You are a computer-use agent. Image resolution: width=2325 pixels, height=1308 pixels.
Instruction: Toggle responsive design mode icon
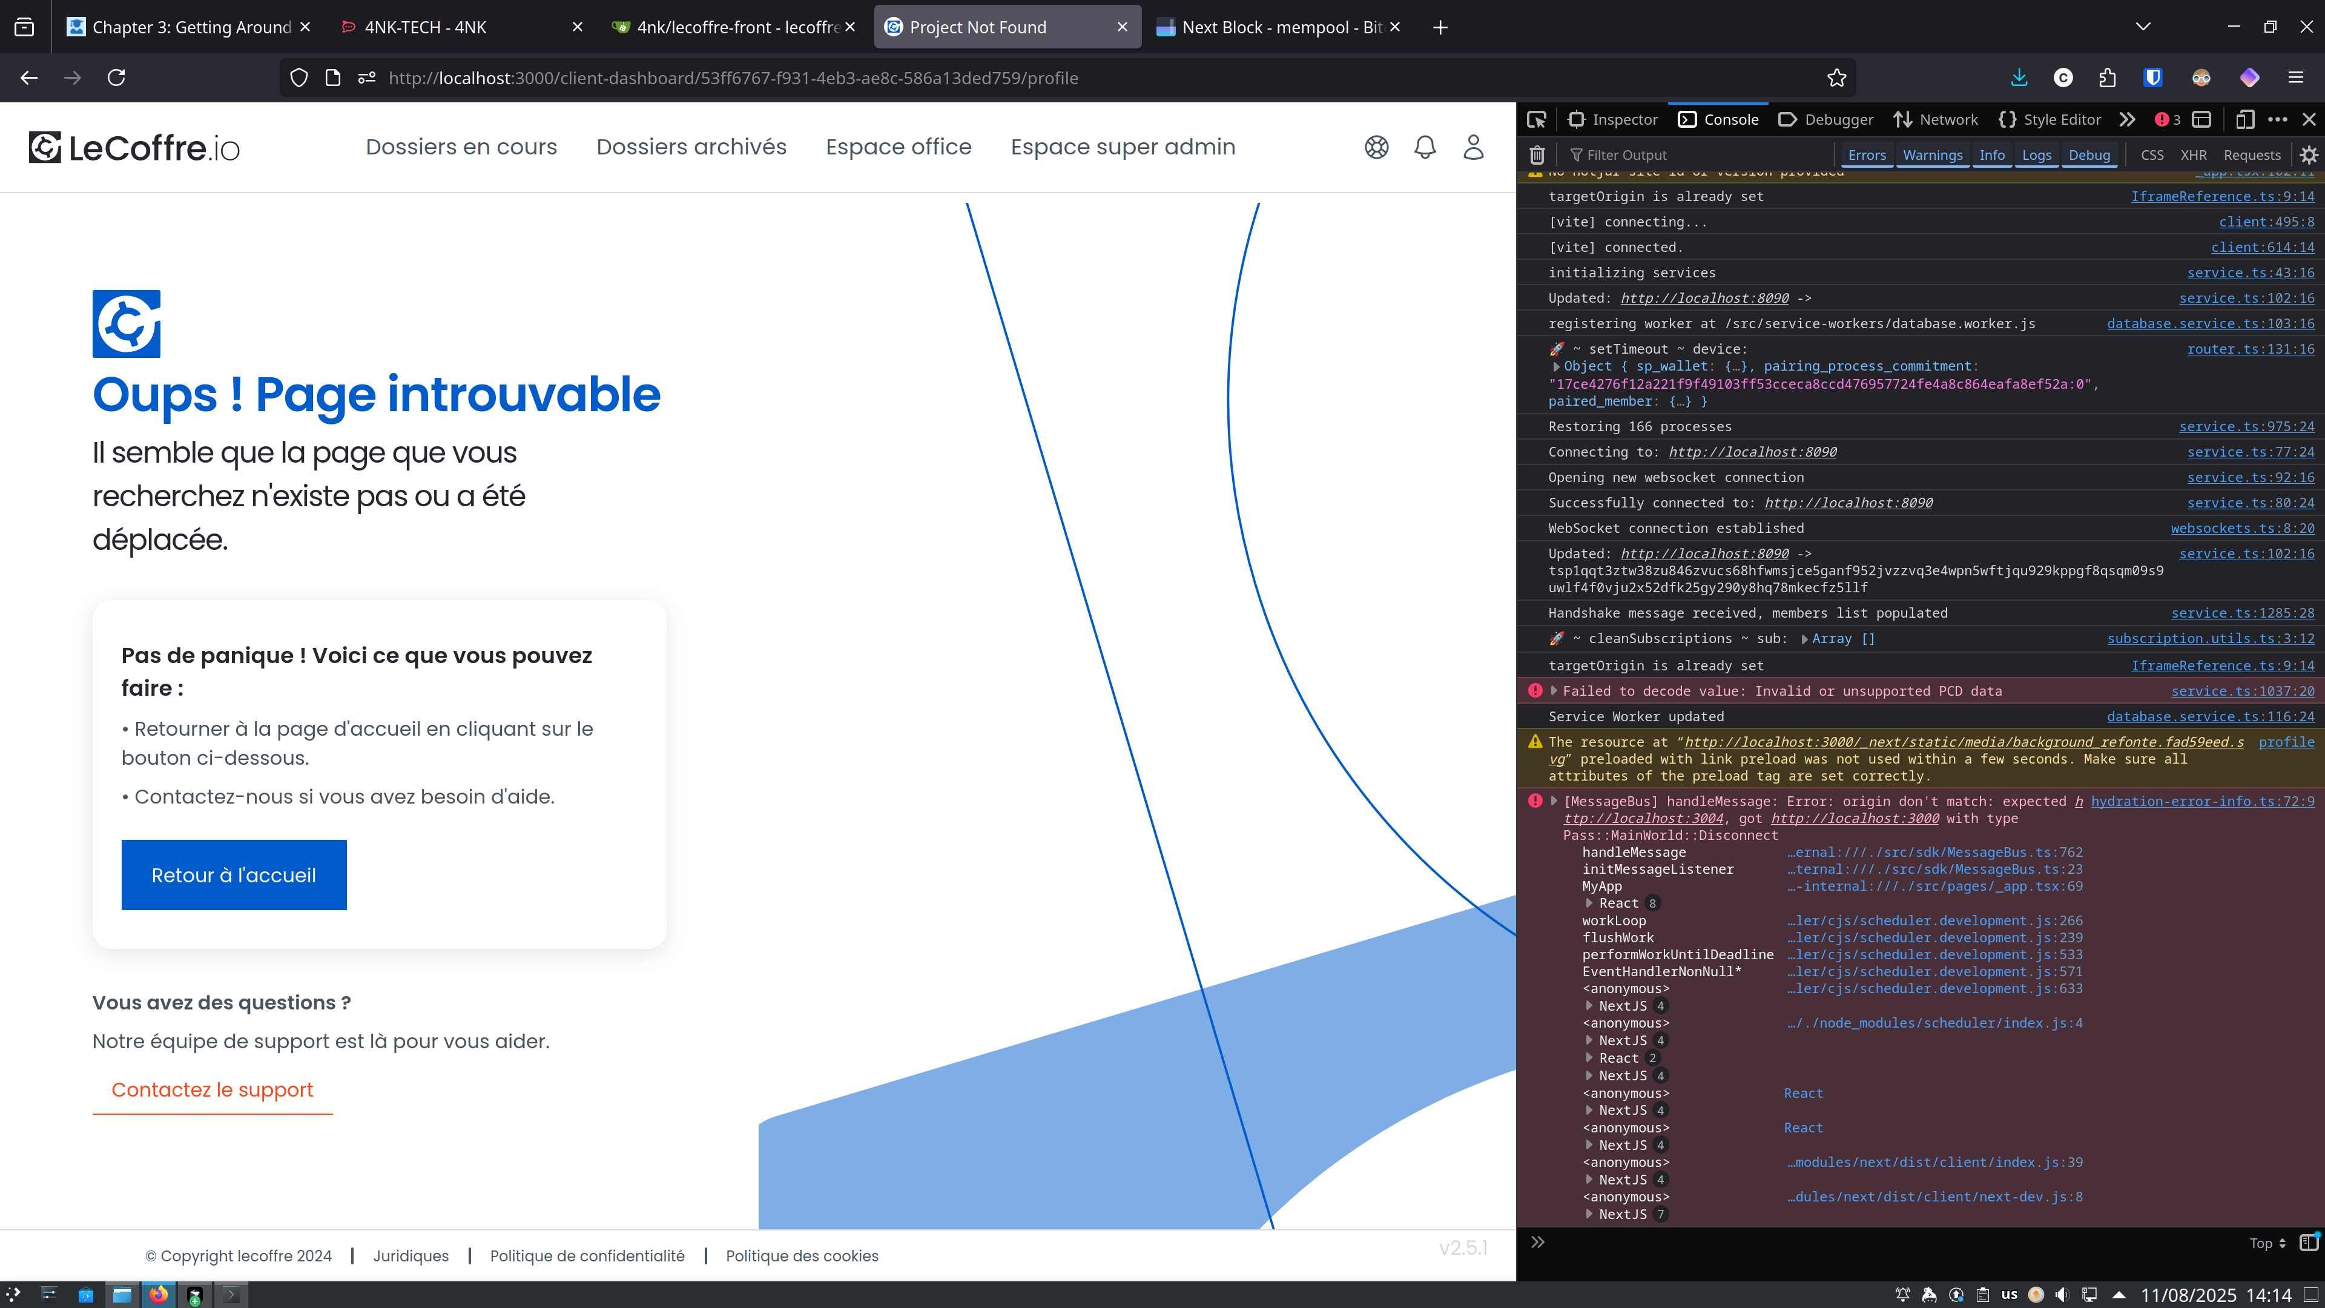[2244, 119]
